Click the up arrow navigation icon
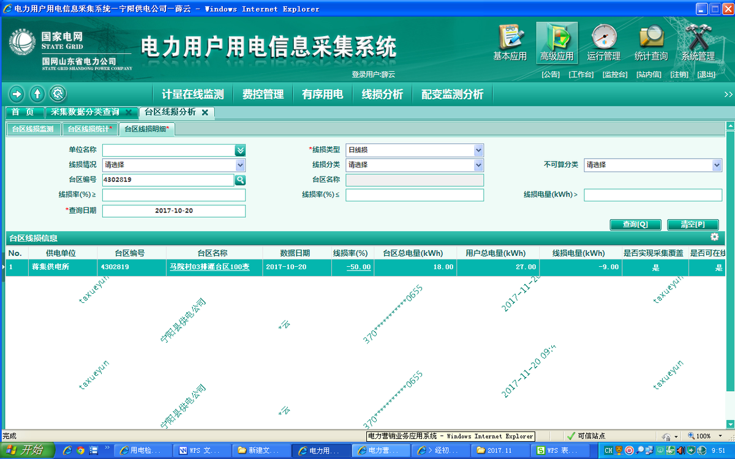The width and height of the screenshot is (735, 459). [37, 94]
